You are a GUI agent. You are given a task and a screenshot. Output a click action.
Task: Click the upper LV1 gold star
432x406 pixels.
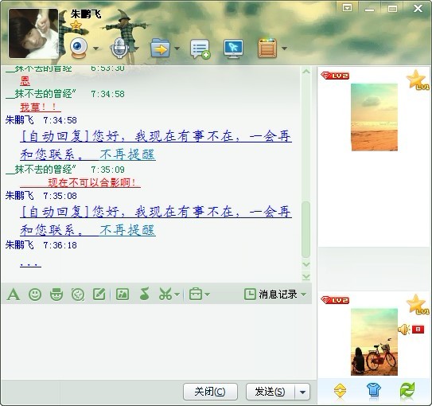[418, 80]
